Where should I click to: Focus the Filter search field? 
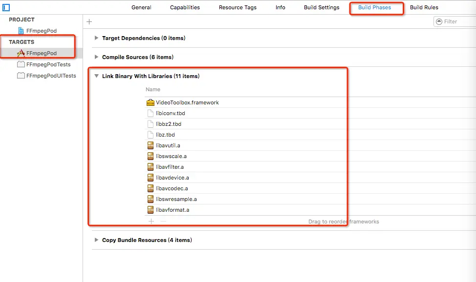pos(455,21)
